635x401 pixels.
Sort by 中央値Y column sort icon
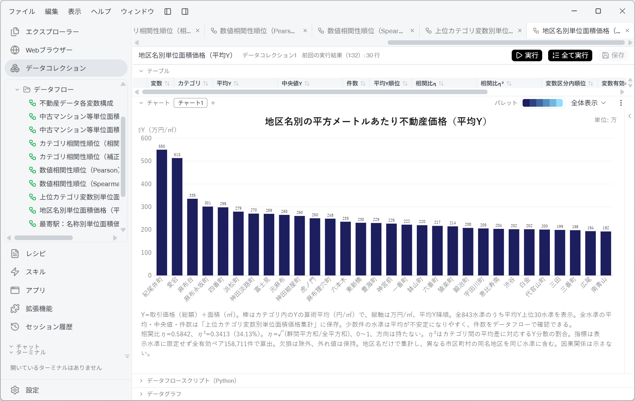click(x=307, y=83)
